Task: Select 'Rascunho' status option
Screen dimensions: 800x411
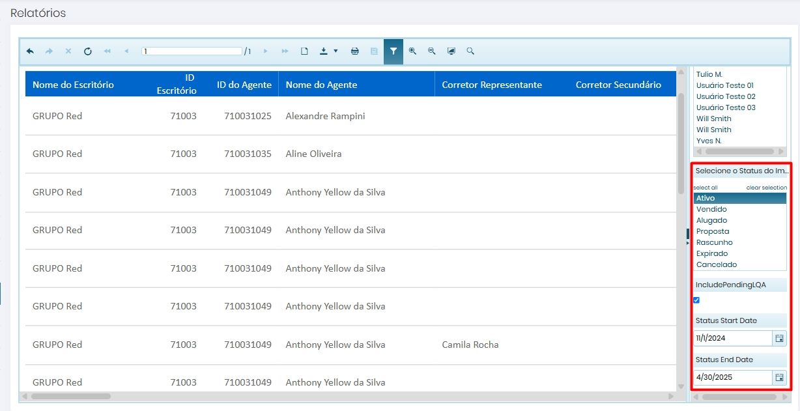Action: 740,242
